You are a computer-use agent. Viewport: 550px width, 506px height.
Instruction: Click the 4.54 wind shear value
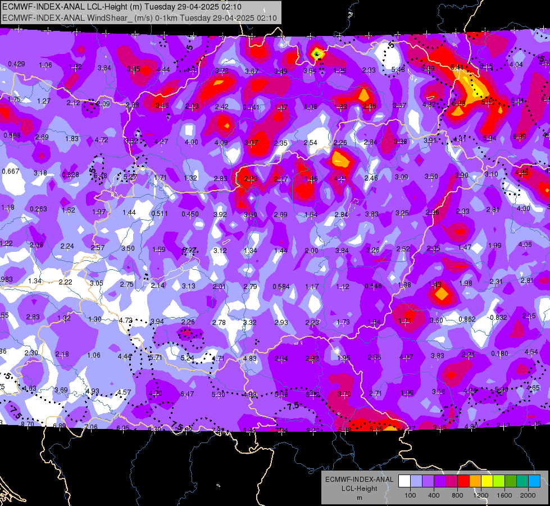pyautogui.click(x=531, y=352)
